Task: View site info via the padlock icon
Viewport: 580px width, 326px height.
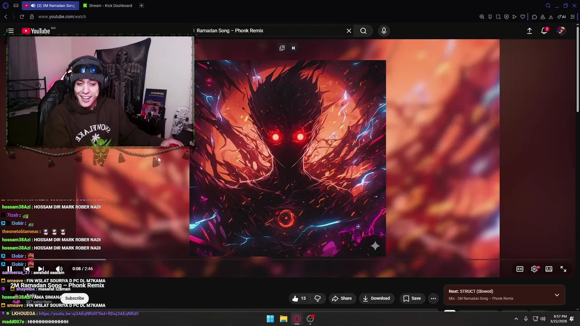Action: pyautogui.click(x=32, y=17)
